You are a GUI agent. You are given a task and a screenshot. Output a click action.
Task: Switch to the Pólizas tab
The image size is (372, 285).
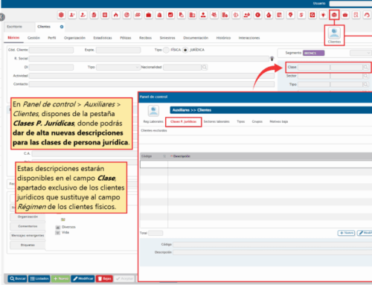(x=126, y=38)
